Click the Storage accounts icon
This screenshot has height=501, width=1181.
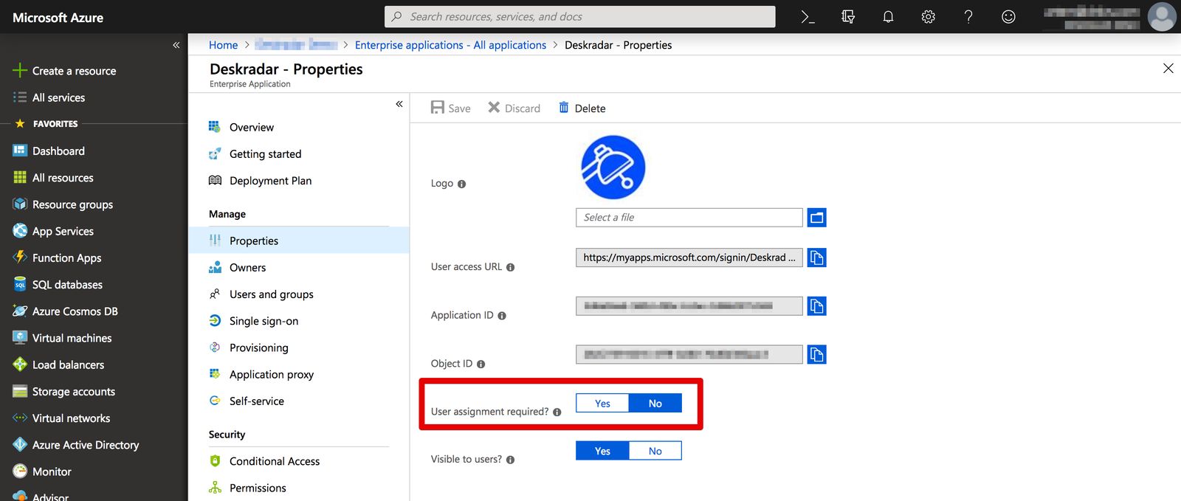coord(20,391)
